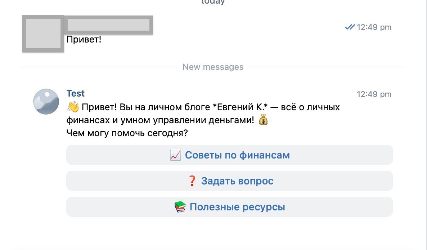Click the double checkmark read receipt
The width and height of the screenshot is (427, 250).
(x=349, y=27)
